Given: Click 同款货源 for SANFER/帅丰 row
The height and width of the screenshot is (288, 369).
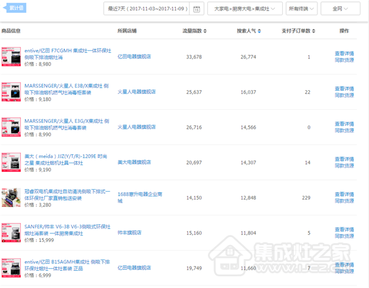Looking at the screenshot, I should click(x=344, y=236).
